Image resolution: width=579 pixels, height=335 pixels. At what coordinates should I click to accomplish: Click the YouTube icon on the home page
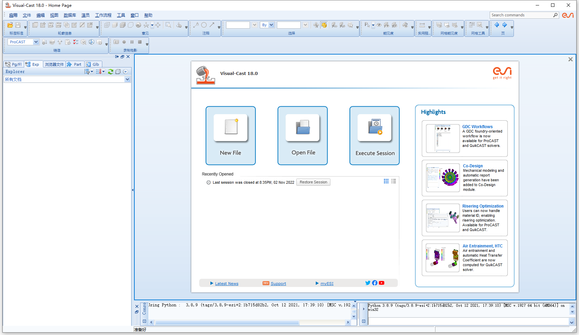pyautogui.click(x=382, y=283)
